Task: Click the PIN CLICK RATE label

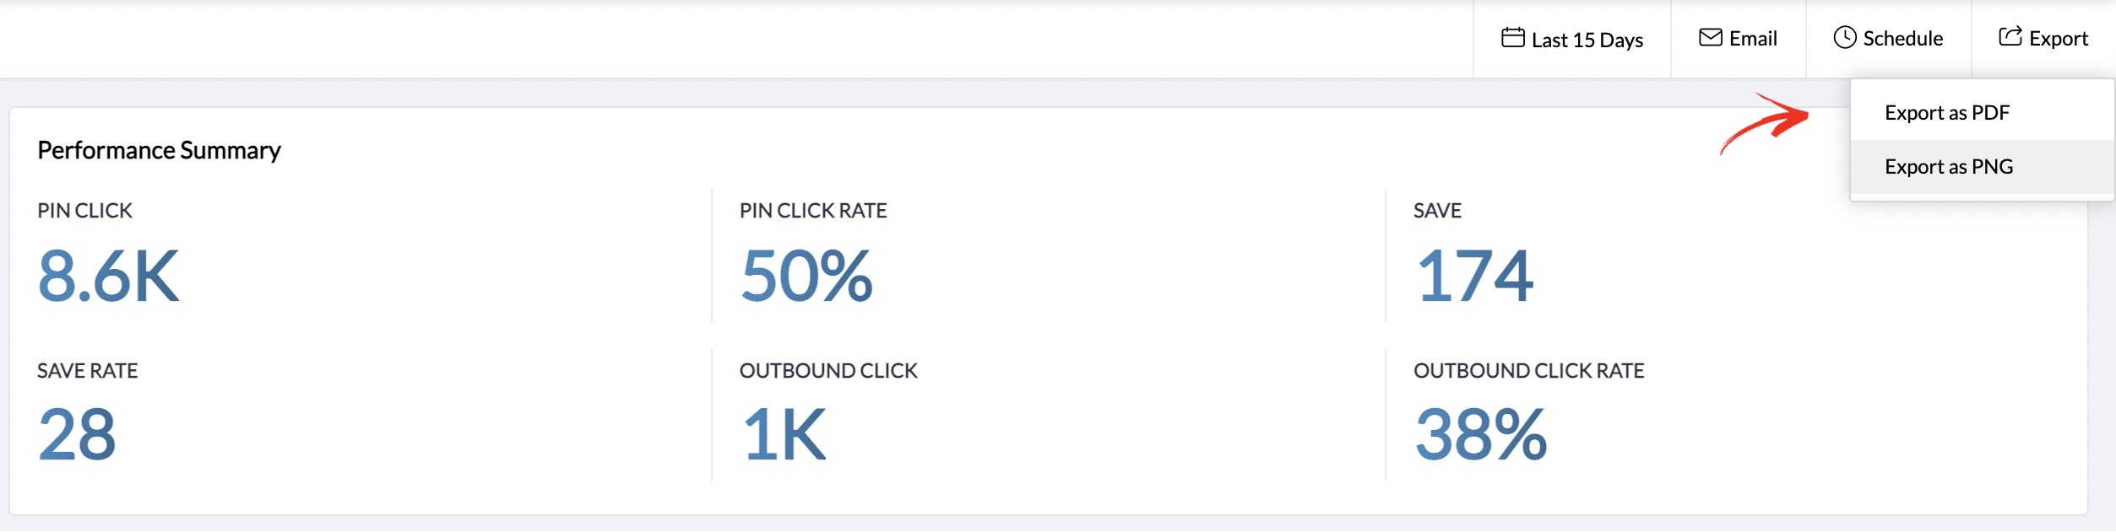Action: pos(812,211)
